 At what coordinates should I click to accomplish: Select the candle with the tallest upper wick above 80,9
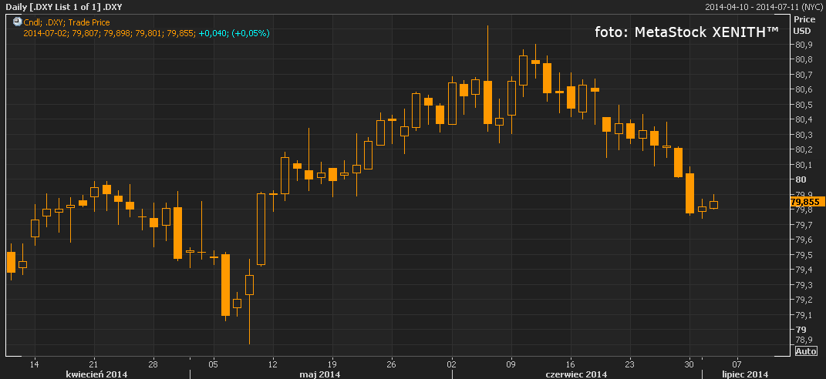[487, 102]
